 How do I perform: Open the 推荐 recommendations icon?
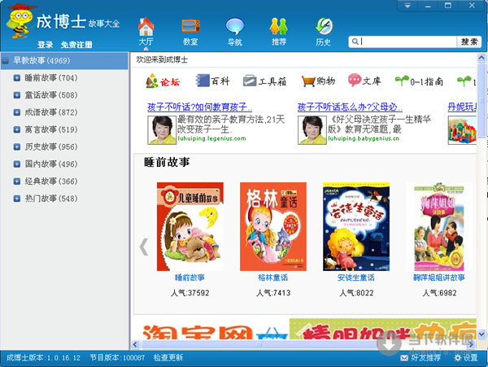279,29
